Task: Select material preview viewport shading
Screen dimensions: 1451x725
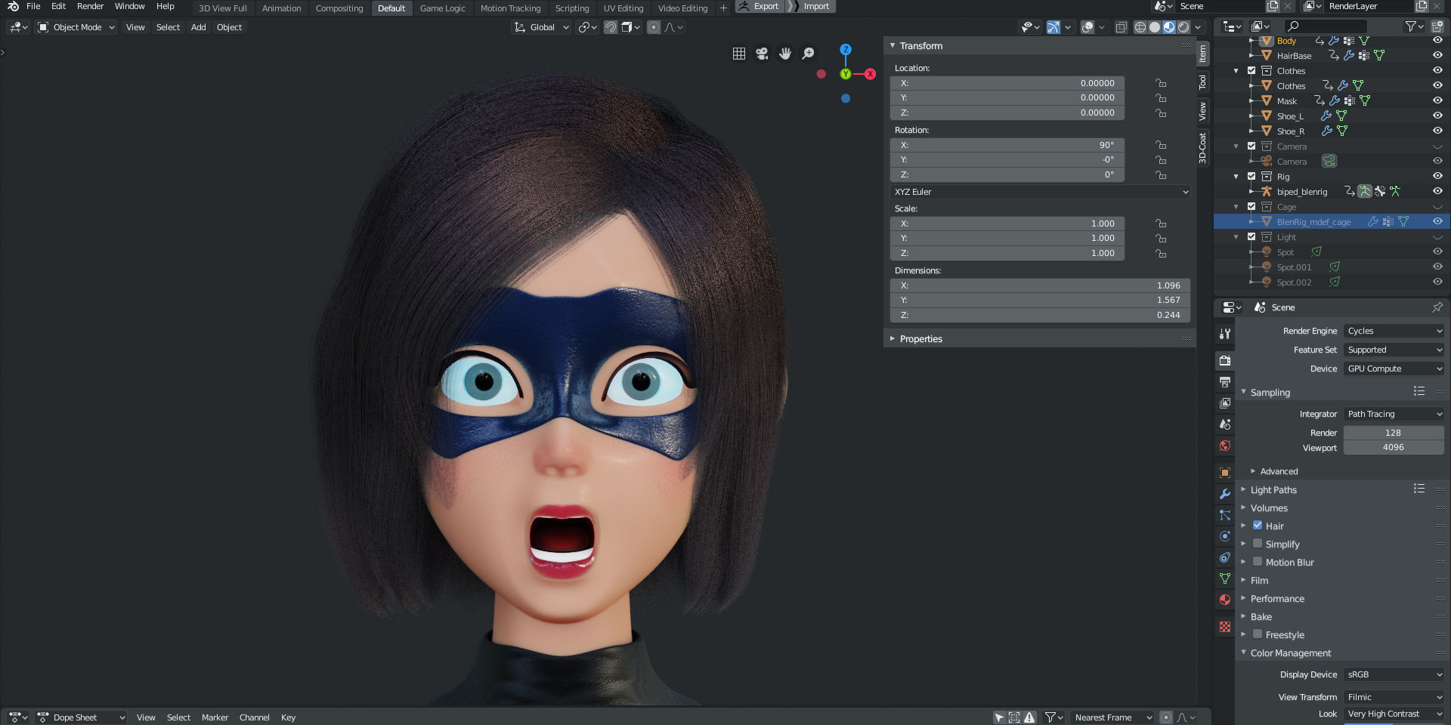Action: point(1169,27)
